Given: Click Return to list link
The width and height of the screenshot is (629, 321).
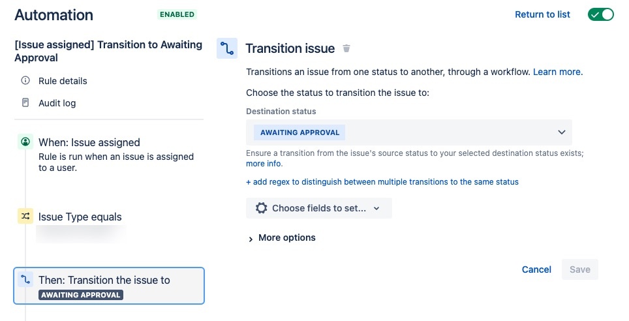Looking at the screenshot, I should click(x=542, y=14).
